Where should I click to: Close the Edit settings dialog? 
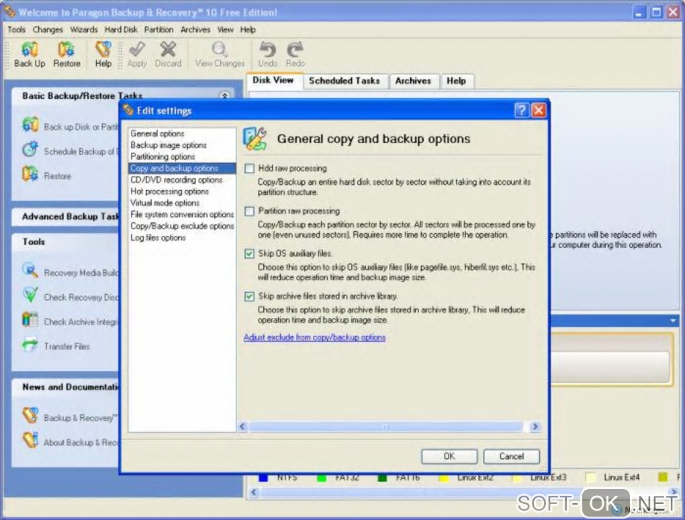[539, 110]
